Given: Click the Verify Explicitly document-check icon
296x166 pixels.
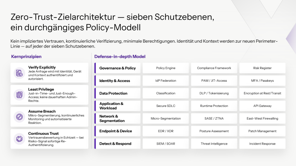Looking at the screenshot, I should [x=19, y=73].
